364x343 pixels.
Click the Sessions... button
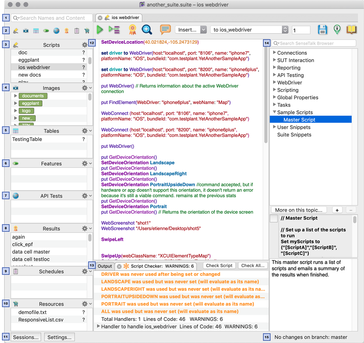tap(26, 337)
